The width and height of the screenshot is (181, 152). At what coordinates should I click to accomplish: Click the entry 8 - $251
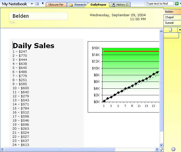click(x=20, y=80)
